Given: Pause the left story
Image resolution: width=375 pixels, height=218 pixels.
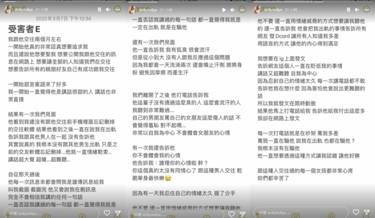Looking at the screenshot, I should 99,9.
